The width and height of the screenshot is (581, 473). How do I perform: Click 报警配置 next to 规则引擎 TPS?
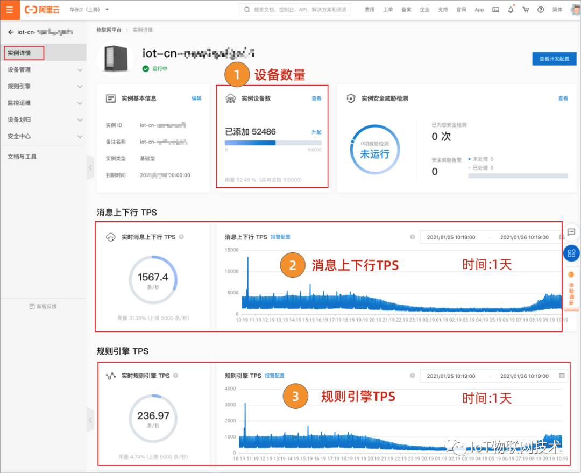click(274, 376)
